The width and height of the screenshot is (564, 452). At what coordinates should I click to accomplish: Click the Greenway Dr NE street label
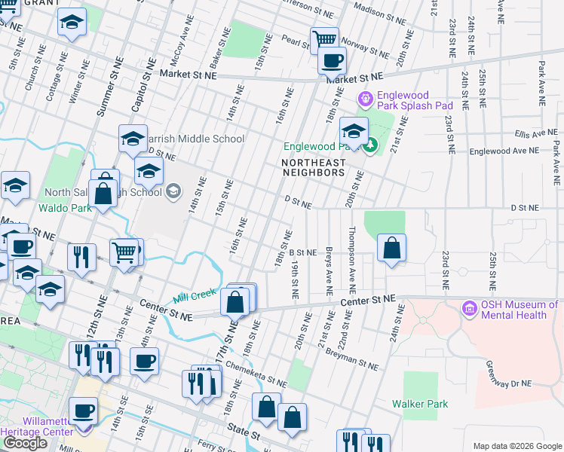[507, 374]
